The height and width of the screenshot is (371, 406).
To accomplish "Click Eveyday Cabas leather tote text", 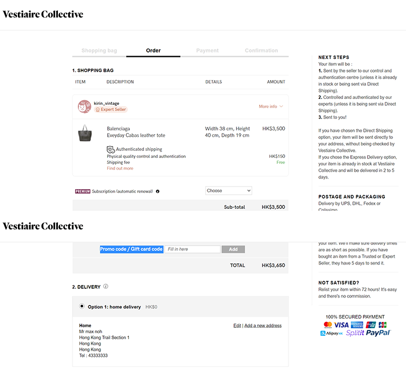I will (x=136, y=135).
